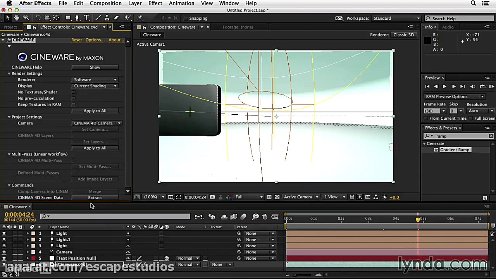Select the Brush tool in the toolbar

(98, 18)
